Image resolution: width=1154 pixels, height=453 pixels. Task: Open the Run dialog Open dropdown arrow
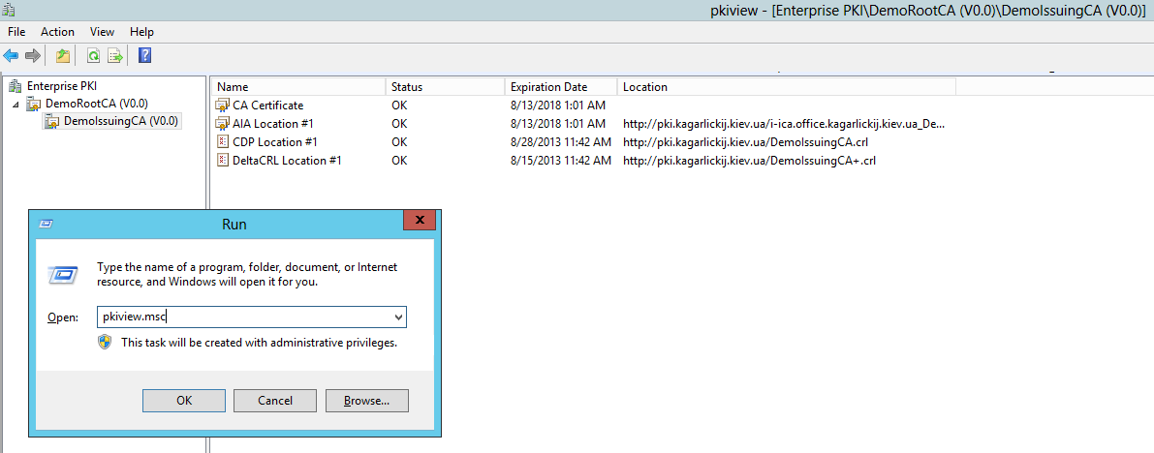click(398, 317)
